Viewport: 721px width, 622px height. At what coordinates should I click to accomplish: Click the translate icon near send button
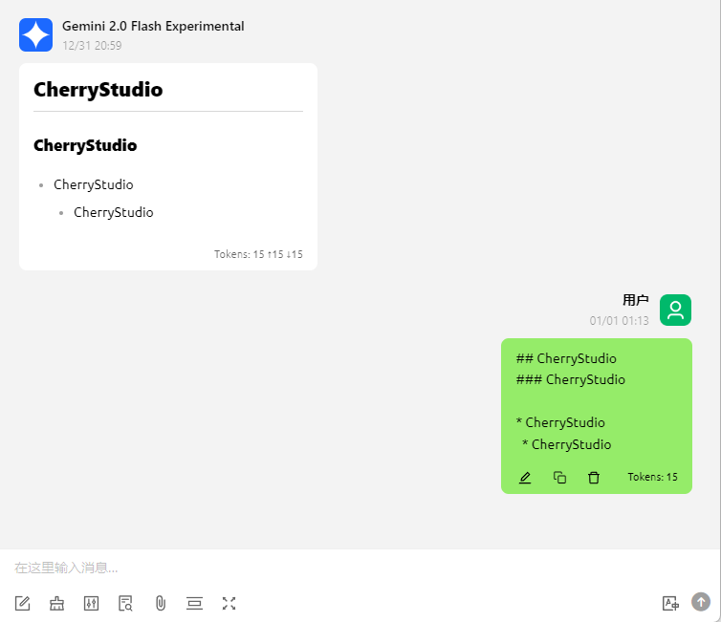click(x=670, y=603)
